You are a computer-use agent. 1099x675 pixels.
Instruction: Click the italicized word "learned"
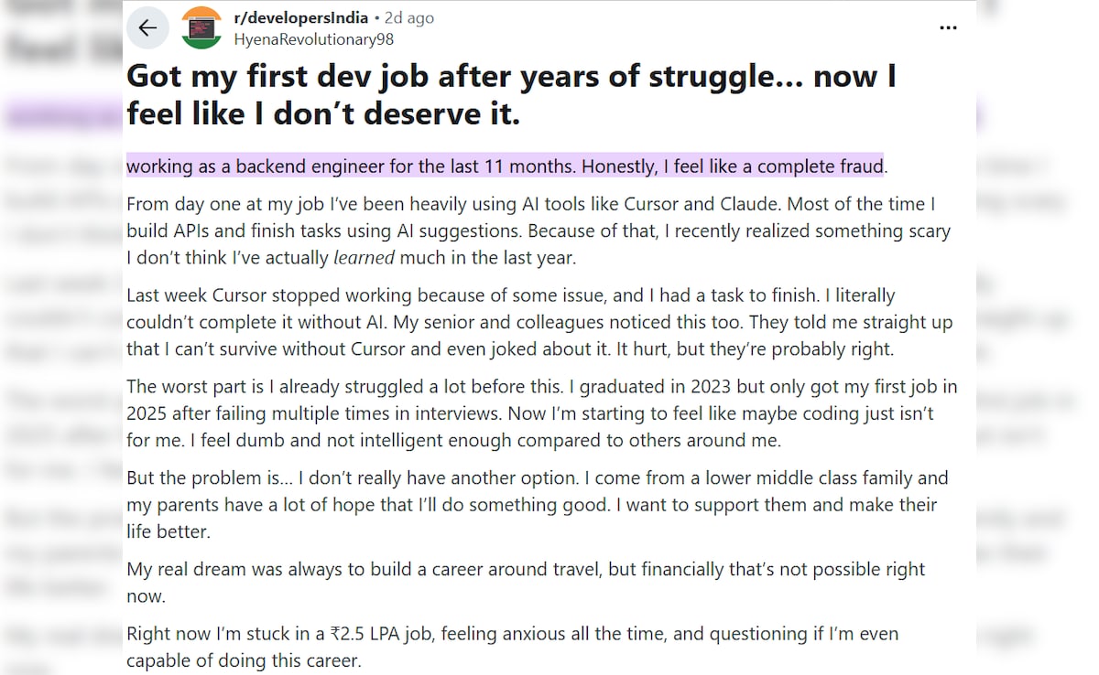pyautogui.click(x=364, y=258)
